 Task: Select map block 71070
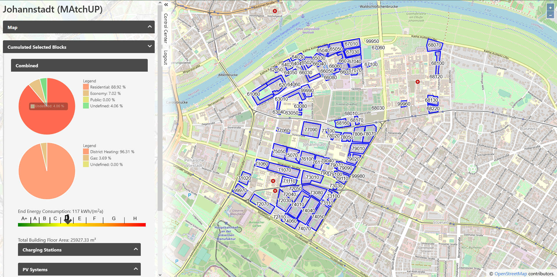click(284, 170)
